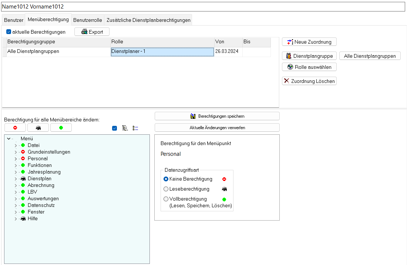
Task: Uncheck the aktuelle Berechtigungen checkbox
Action: [x=9, y=32]
